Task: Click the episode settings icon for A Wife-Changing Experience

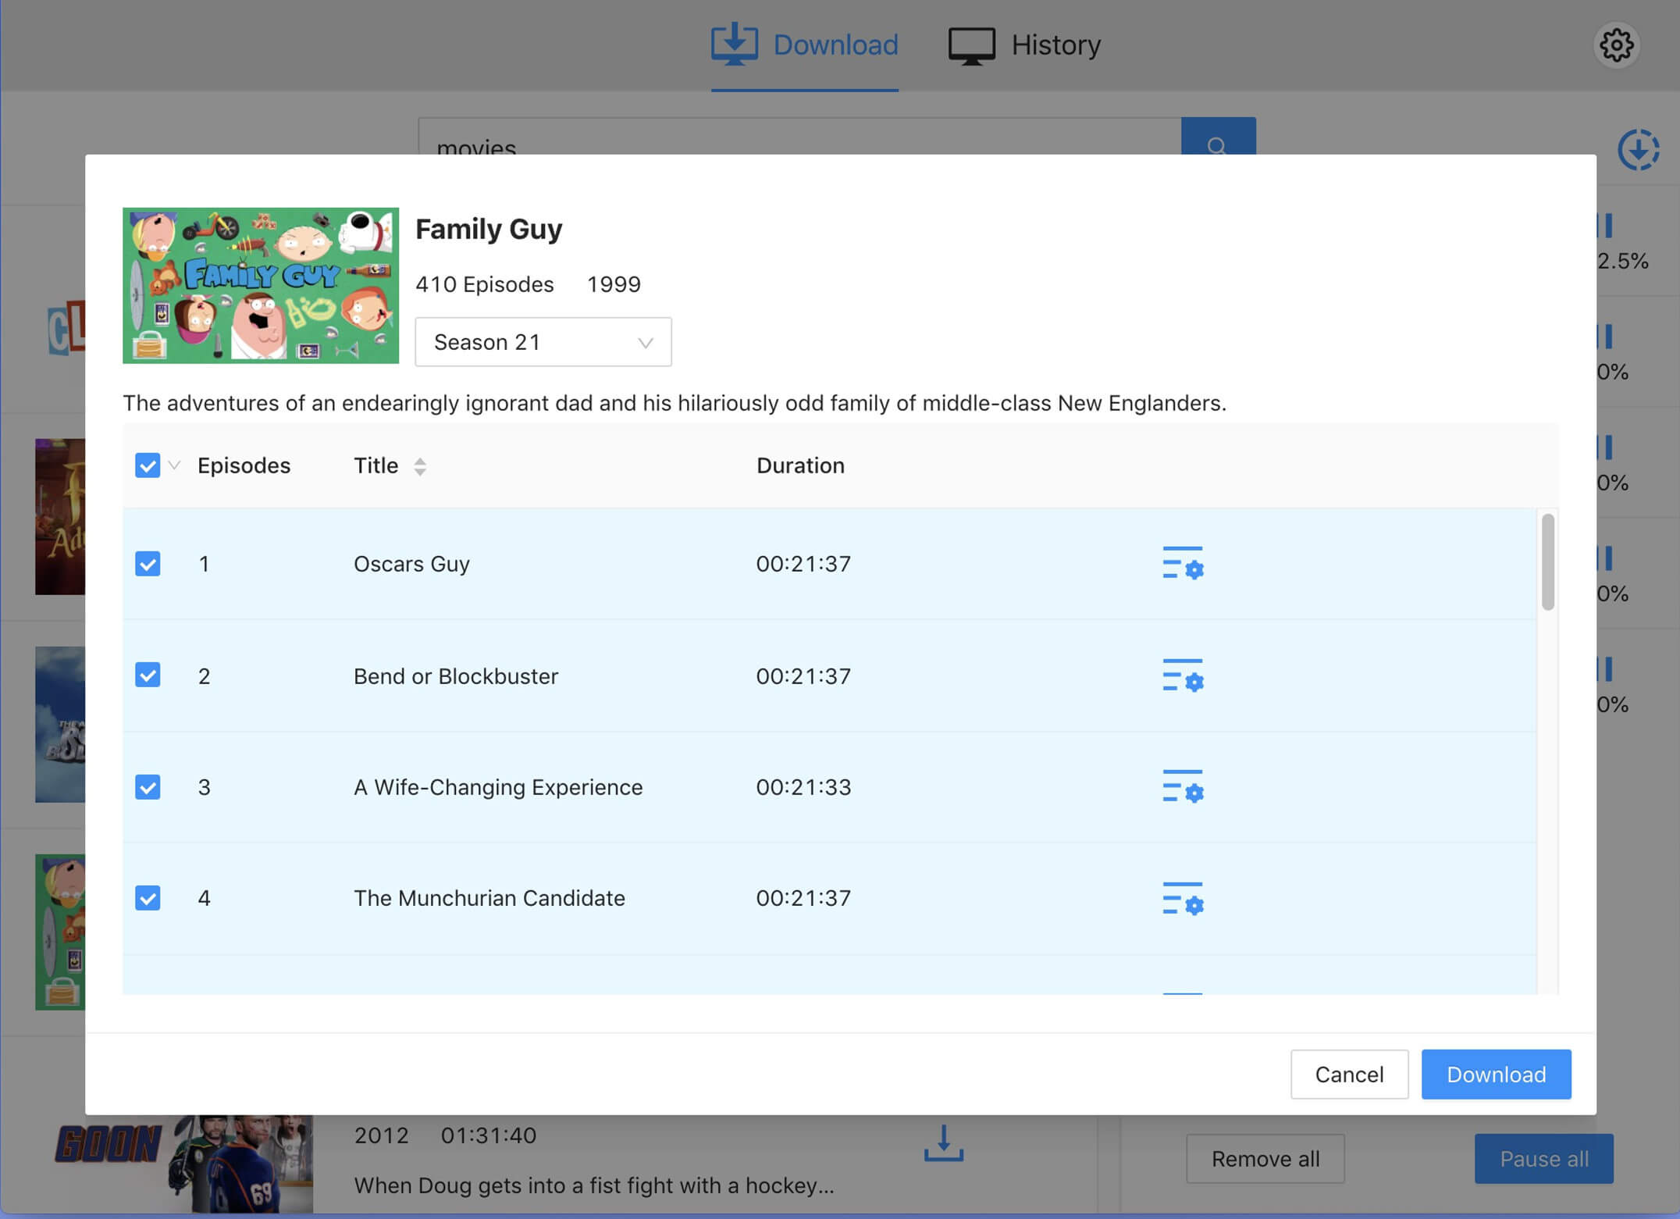Action: point(1182,786)
